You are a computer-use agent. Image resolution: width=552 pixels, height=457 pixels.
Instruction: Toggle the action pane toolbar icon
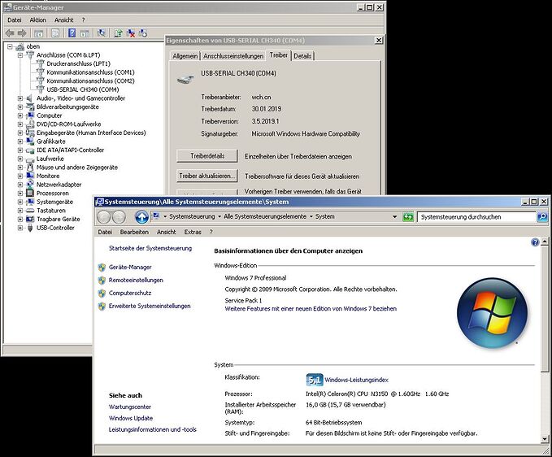click(x=85, y=33)
